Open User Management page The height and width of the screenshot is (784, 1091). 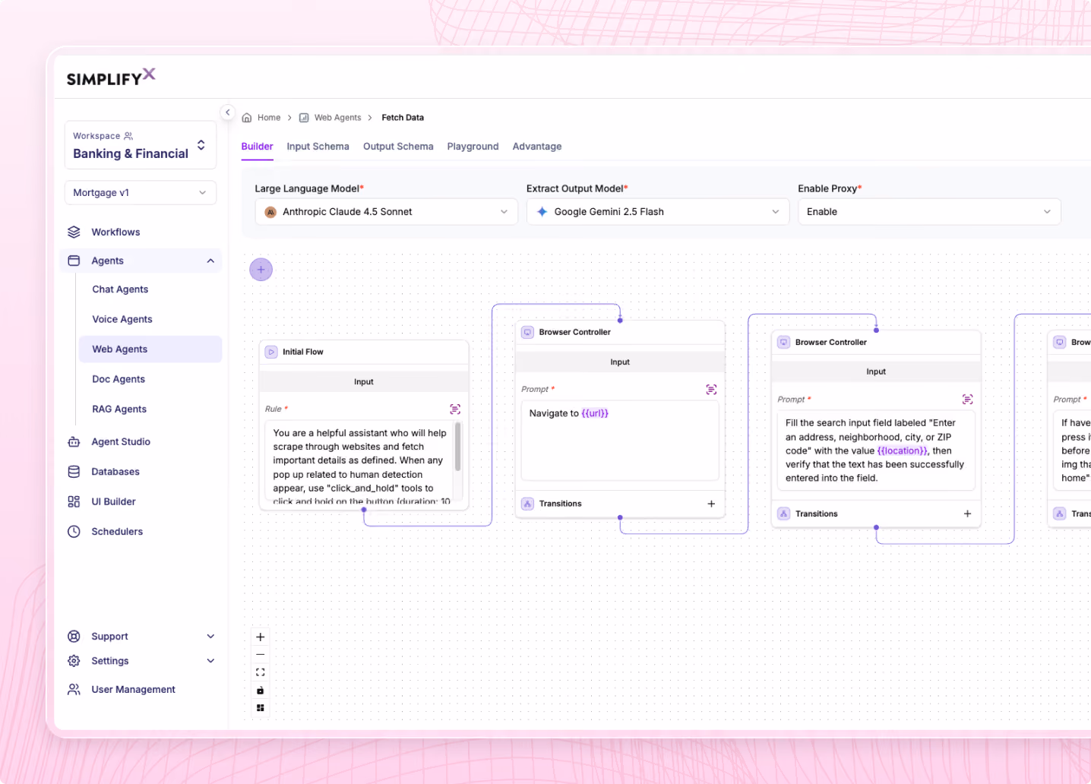coord(133,690)
